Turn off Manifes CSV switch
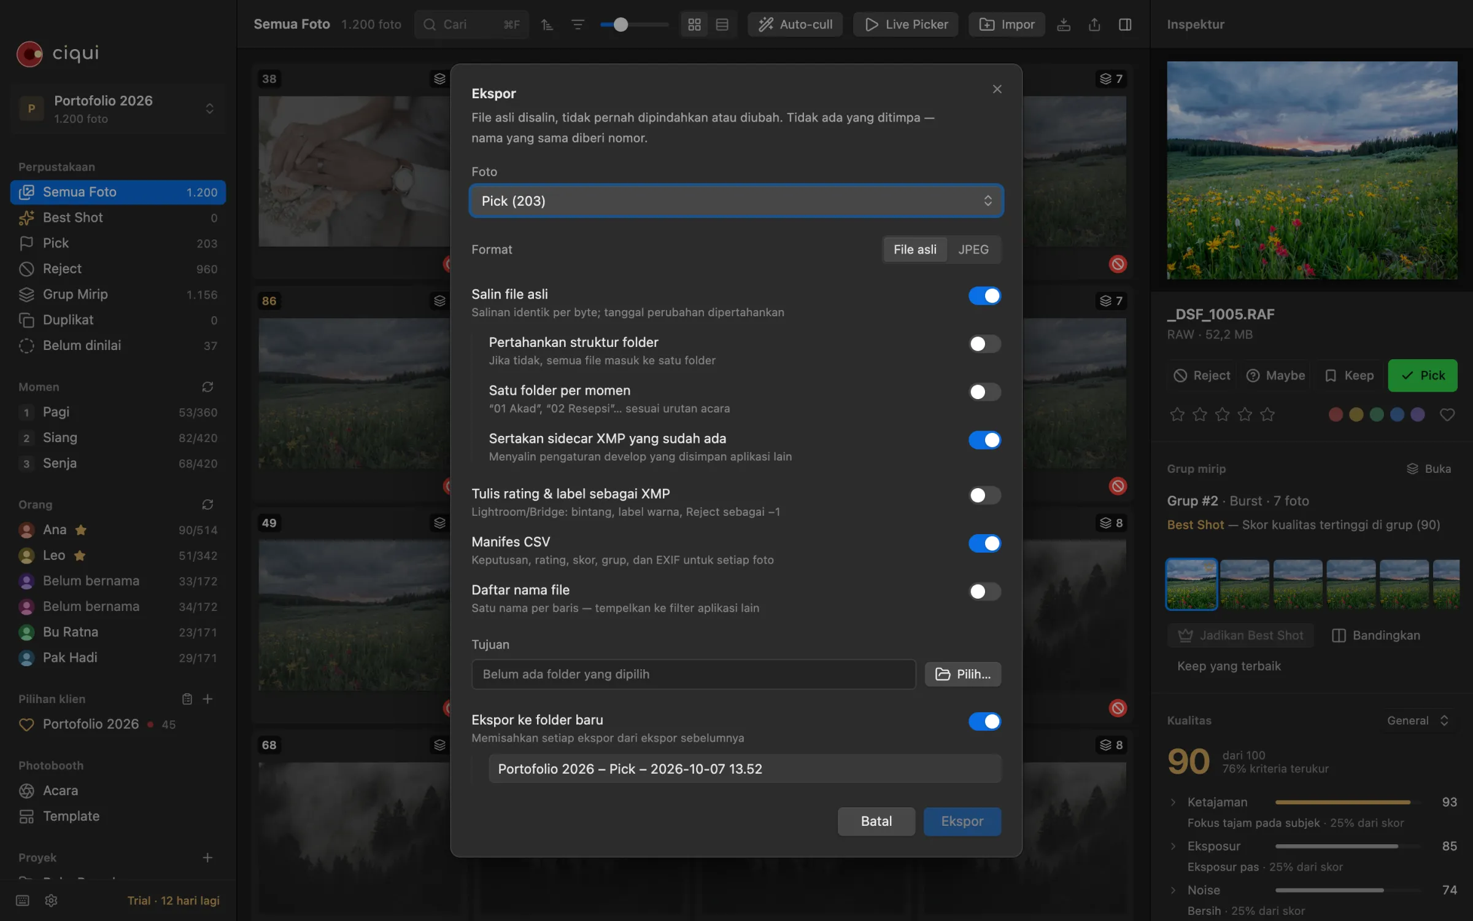Screen dimensions: 1473x921 (984, 543)
